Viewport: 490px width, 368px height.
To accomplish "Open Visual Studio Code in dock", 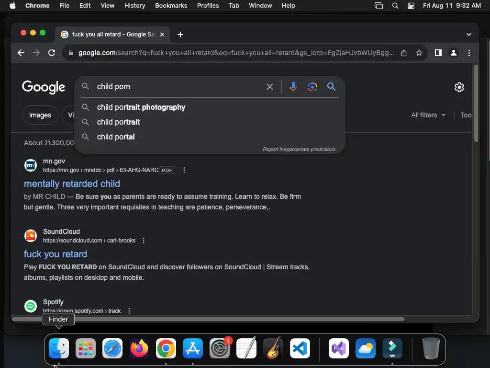I will [300, 348].
